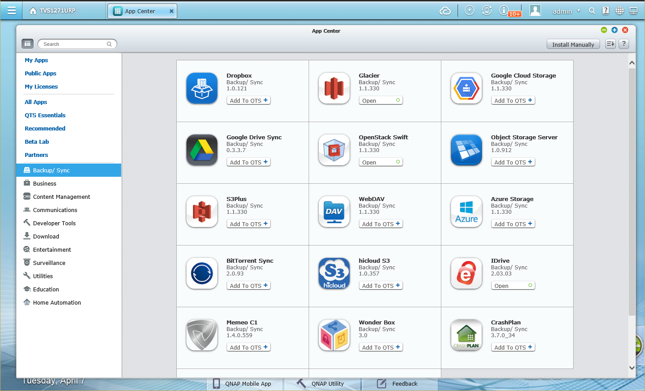The image size is (645, 391).
Task: Open the desktop help question mark icon
Action: coord(606,11)
